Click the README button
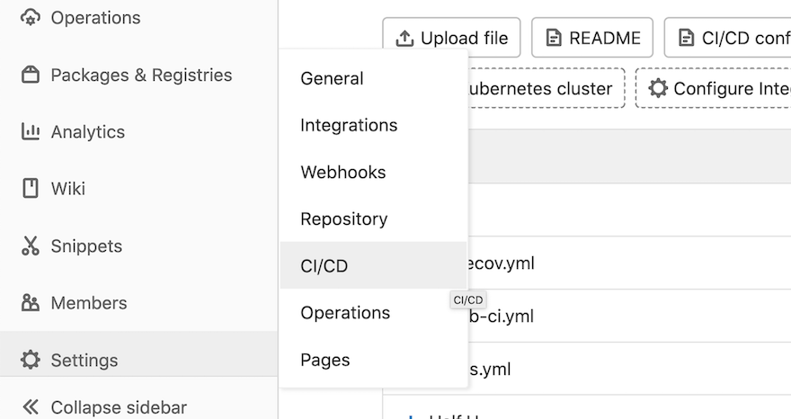This screenshot has height=419, width=791. (592, 38)
